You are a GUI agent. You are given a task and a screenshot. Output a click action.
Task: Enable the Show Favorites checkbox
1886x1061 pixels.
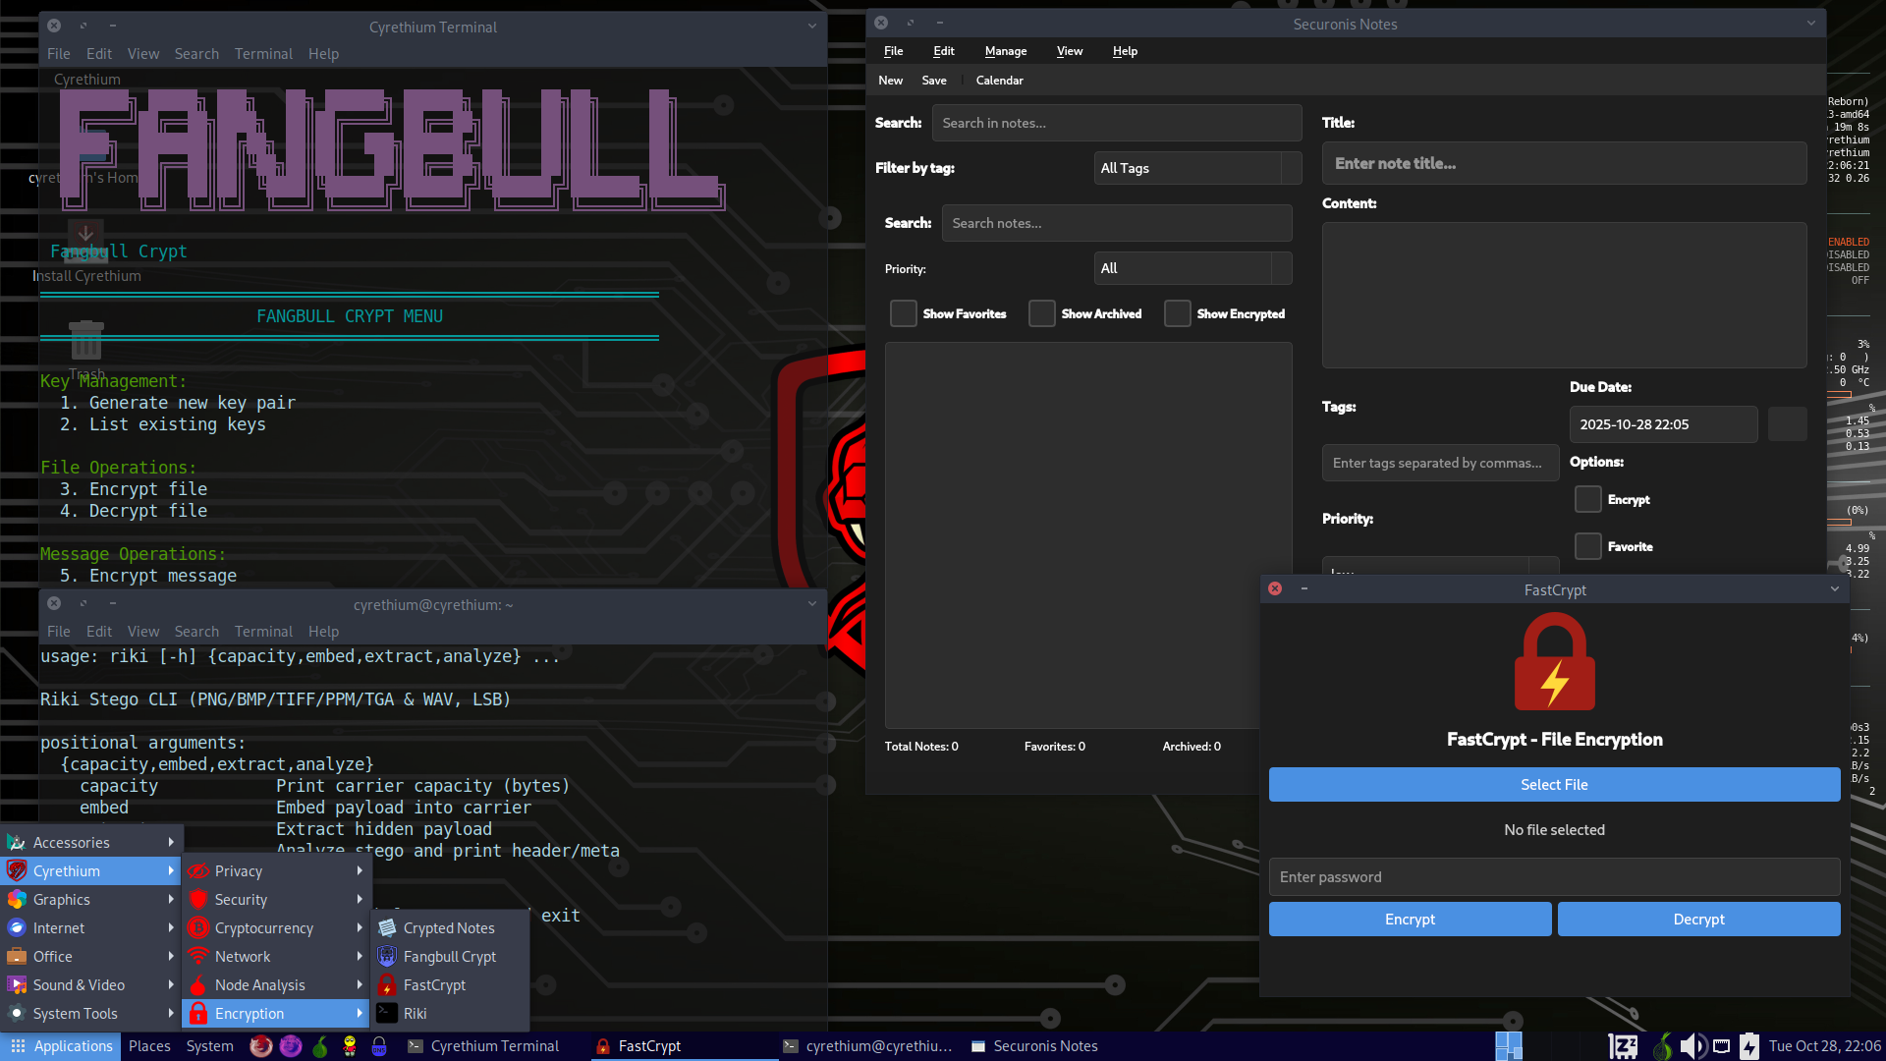903,313
